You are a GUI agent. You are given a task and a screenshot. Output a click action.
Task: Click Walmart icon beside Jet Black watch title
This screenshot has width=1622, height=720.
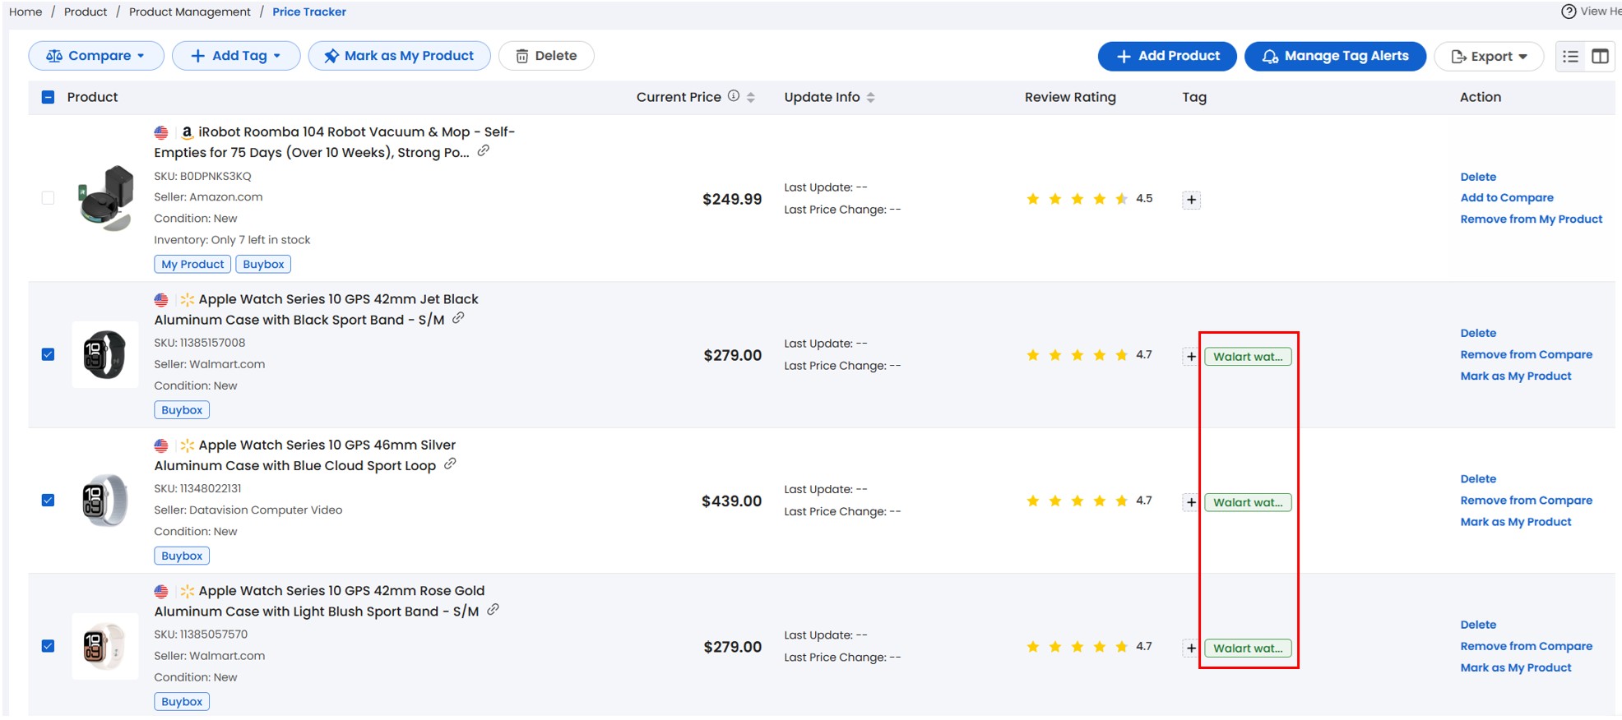click(x=187, y=300)
